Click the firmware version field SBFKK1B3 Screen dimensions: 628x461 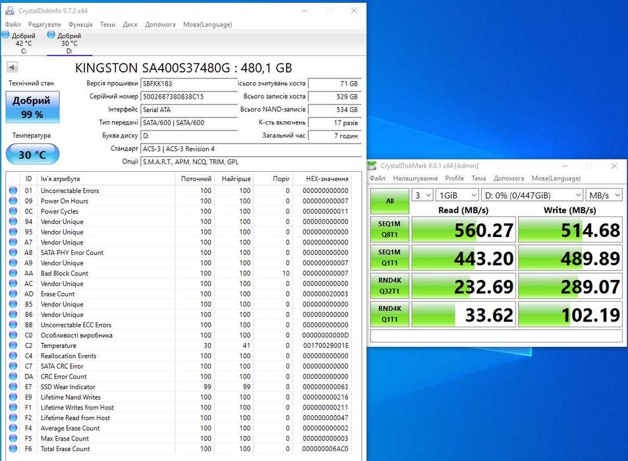click(x=189, y=84)
